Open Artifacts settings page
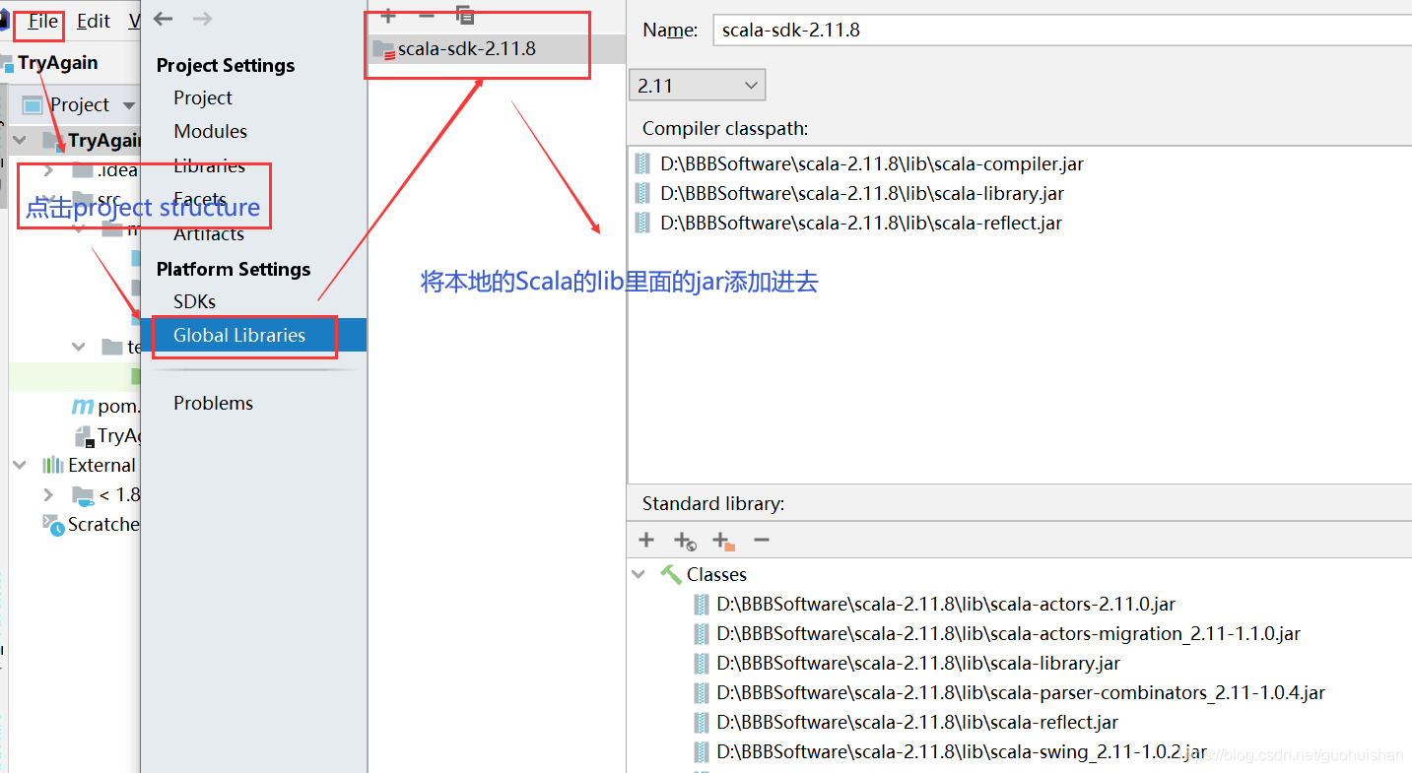This screenshot has height=773, width=1412. [209, 233]
